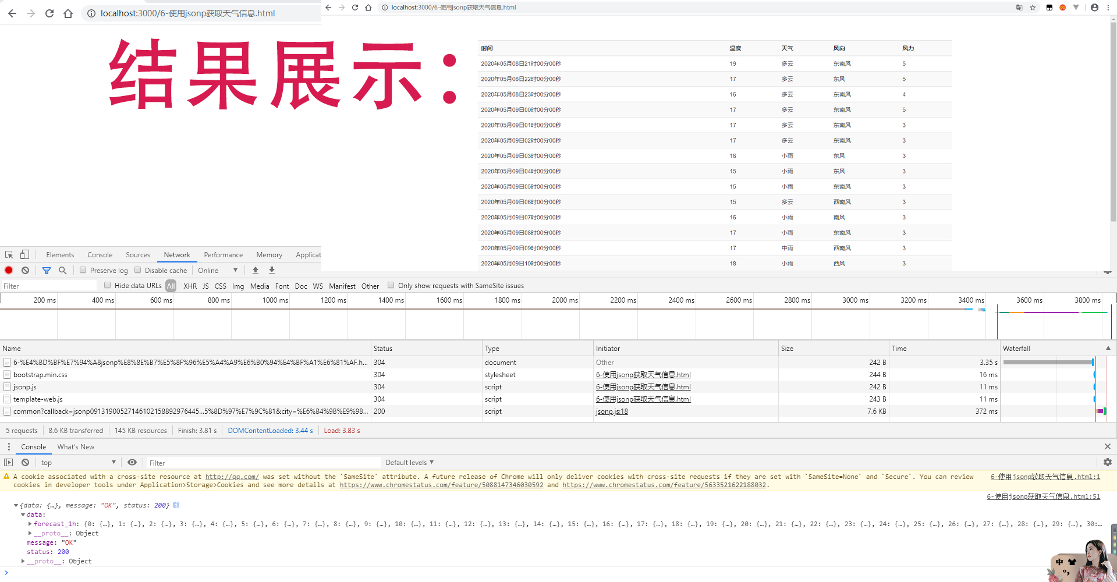Enable the Preserve log checkbox

coord(82,270)
